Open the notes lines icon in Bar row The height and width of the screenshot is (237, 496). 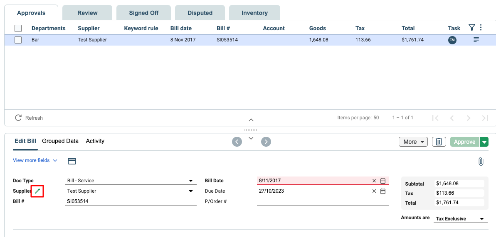(x=476, y=39)
